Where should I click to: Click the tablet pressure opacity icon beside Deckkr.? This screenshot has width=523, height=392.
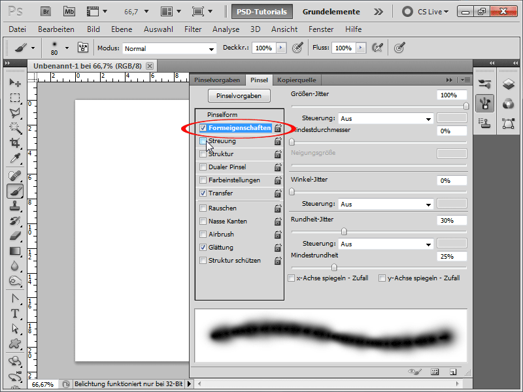297,48
